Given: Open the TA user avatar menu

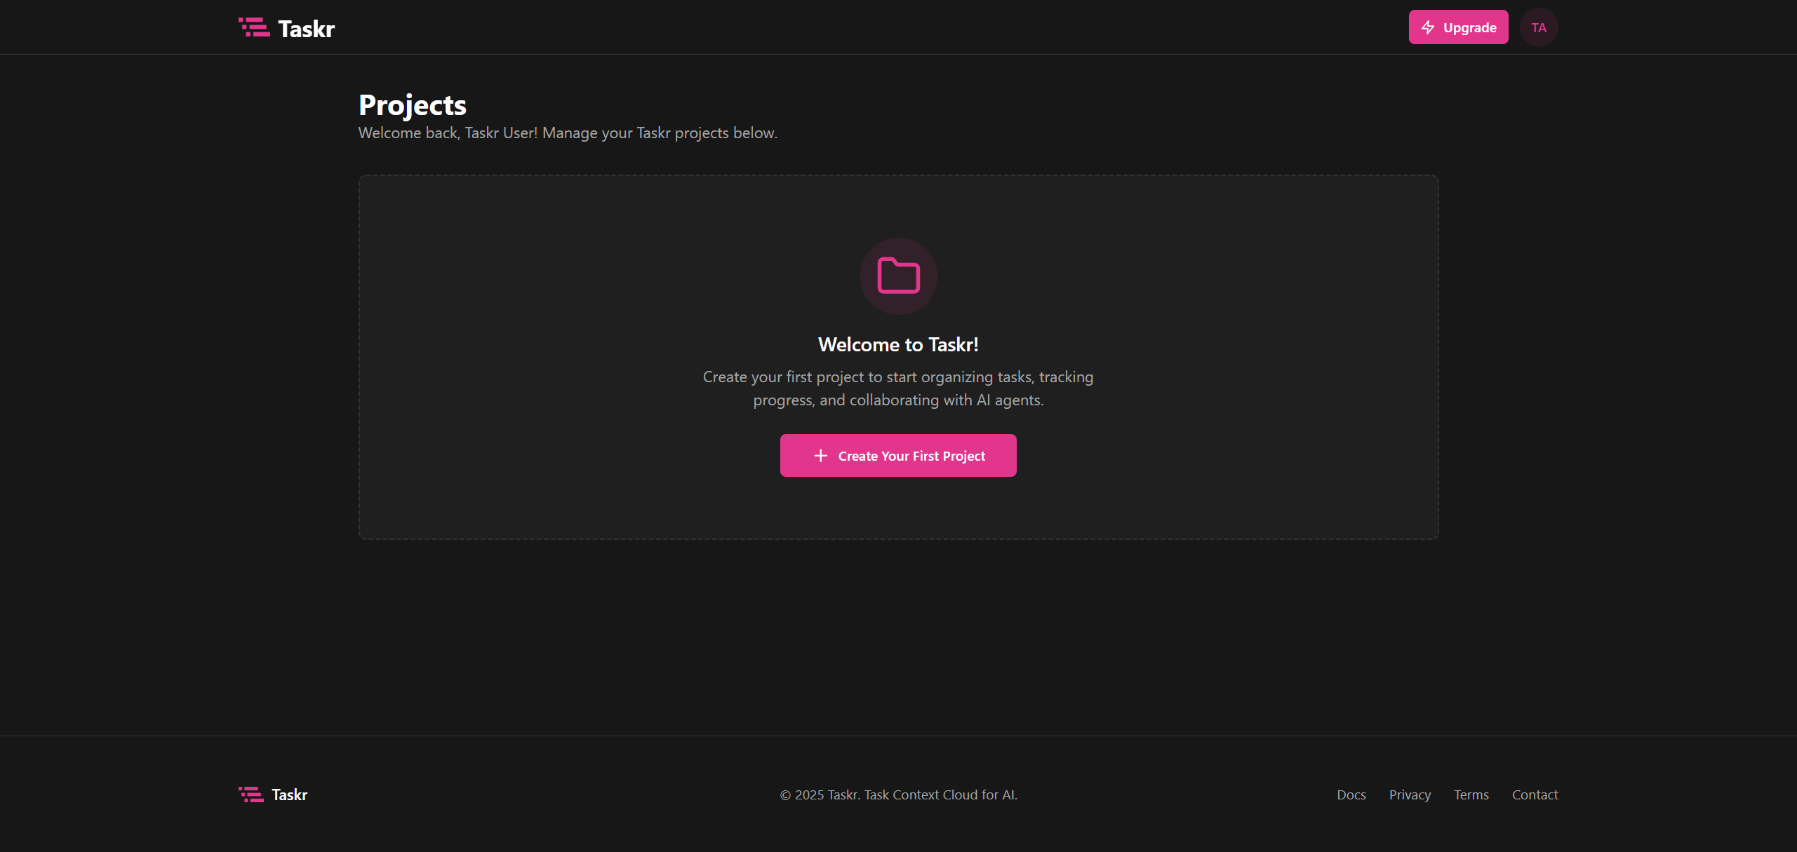Looking at the screenshot, I should (1538, 27).
